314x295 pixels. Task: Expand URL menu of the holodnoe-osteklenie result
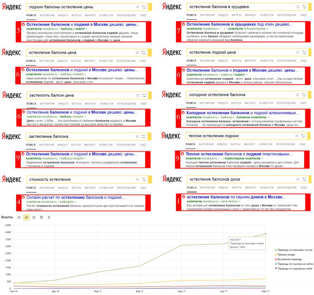point(268,117)
